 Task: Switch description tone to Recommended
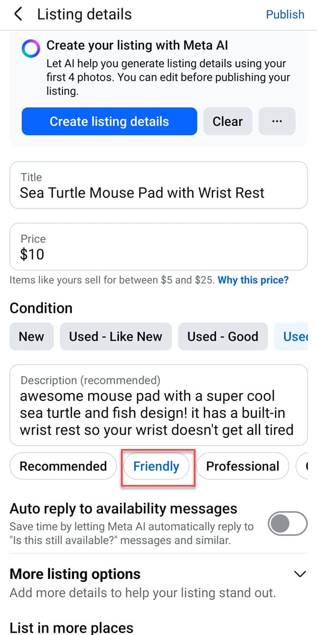point(63,466)
